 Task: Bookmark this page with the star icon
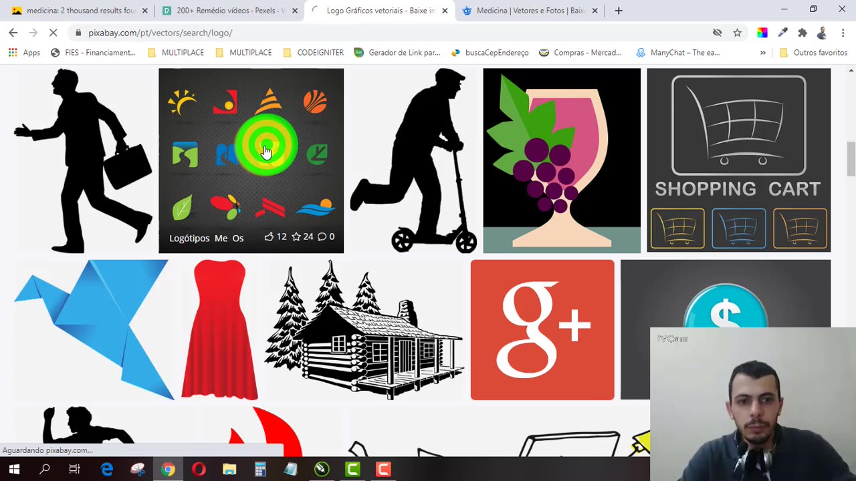pos(737,33)
